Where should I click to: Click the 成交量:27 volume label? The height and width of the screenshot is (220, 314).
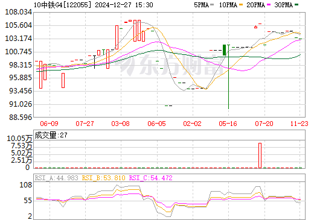pyautogui.click(x=51, y=135)
